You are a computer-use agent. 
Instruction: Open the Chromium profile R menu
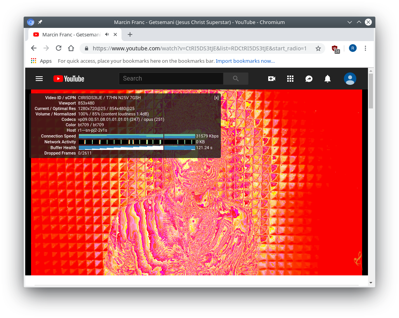(352, 48)
